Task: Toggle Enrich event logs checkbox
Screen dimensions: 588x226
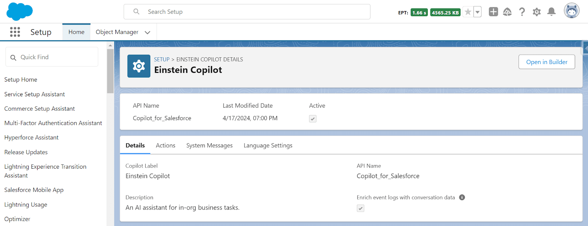Action: [361, 208]
